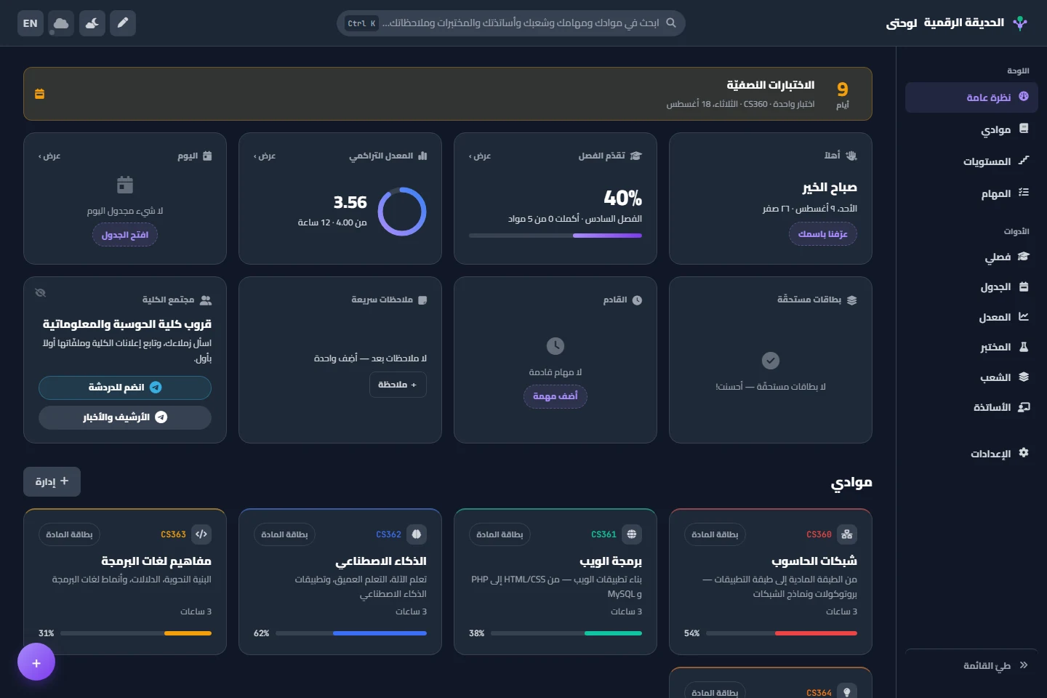This screenshot has height=698, width=1047.
Task: Open المختبر via its flask icon
Action: [x=1024, y=347]
